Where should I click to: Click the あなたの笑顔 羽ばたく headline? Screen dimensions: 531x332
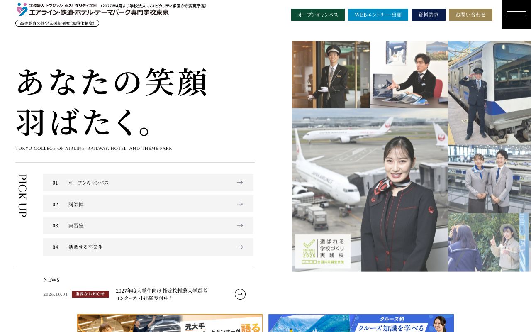[x=112, y=102]
